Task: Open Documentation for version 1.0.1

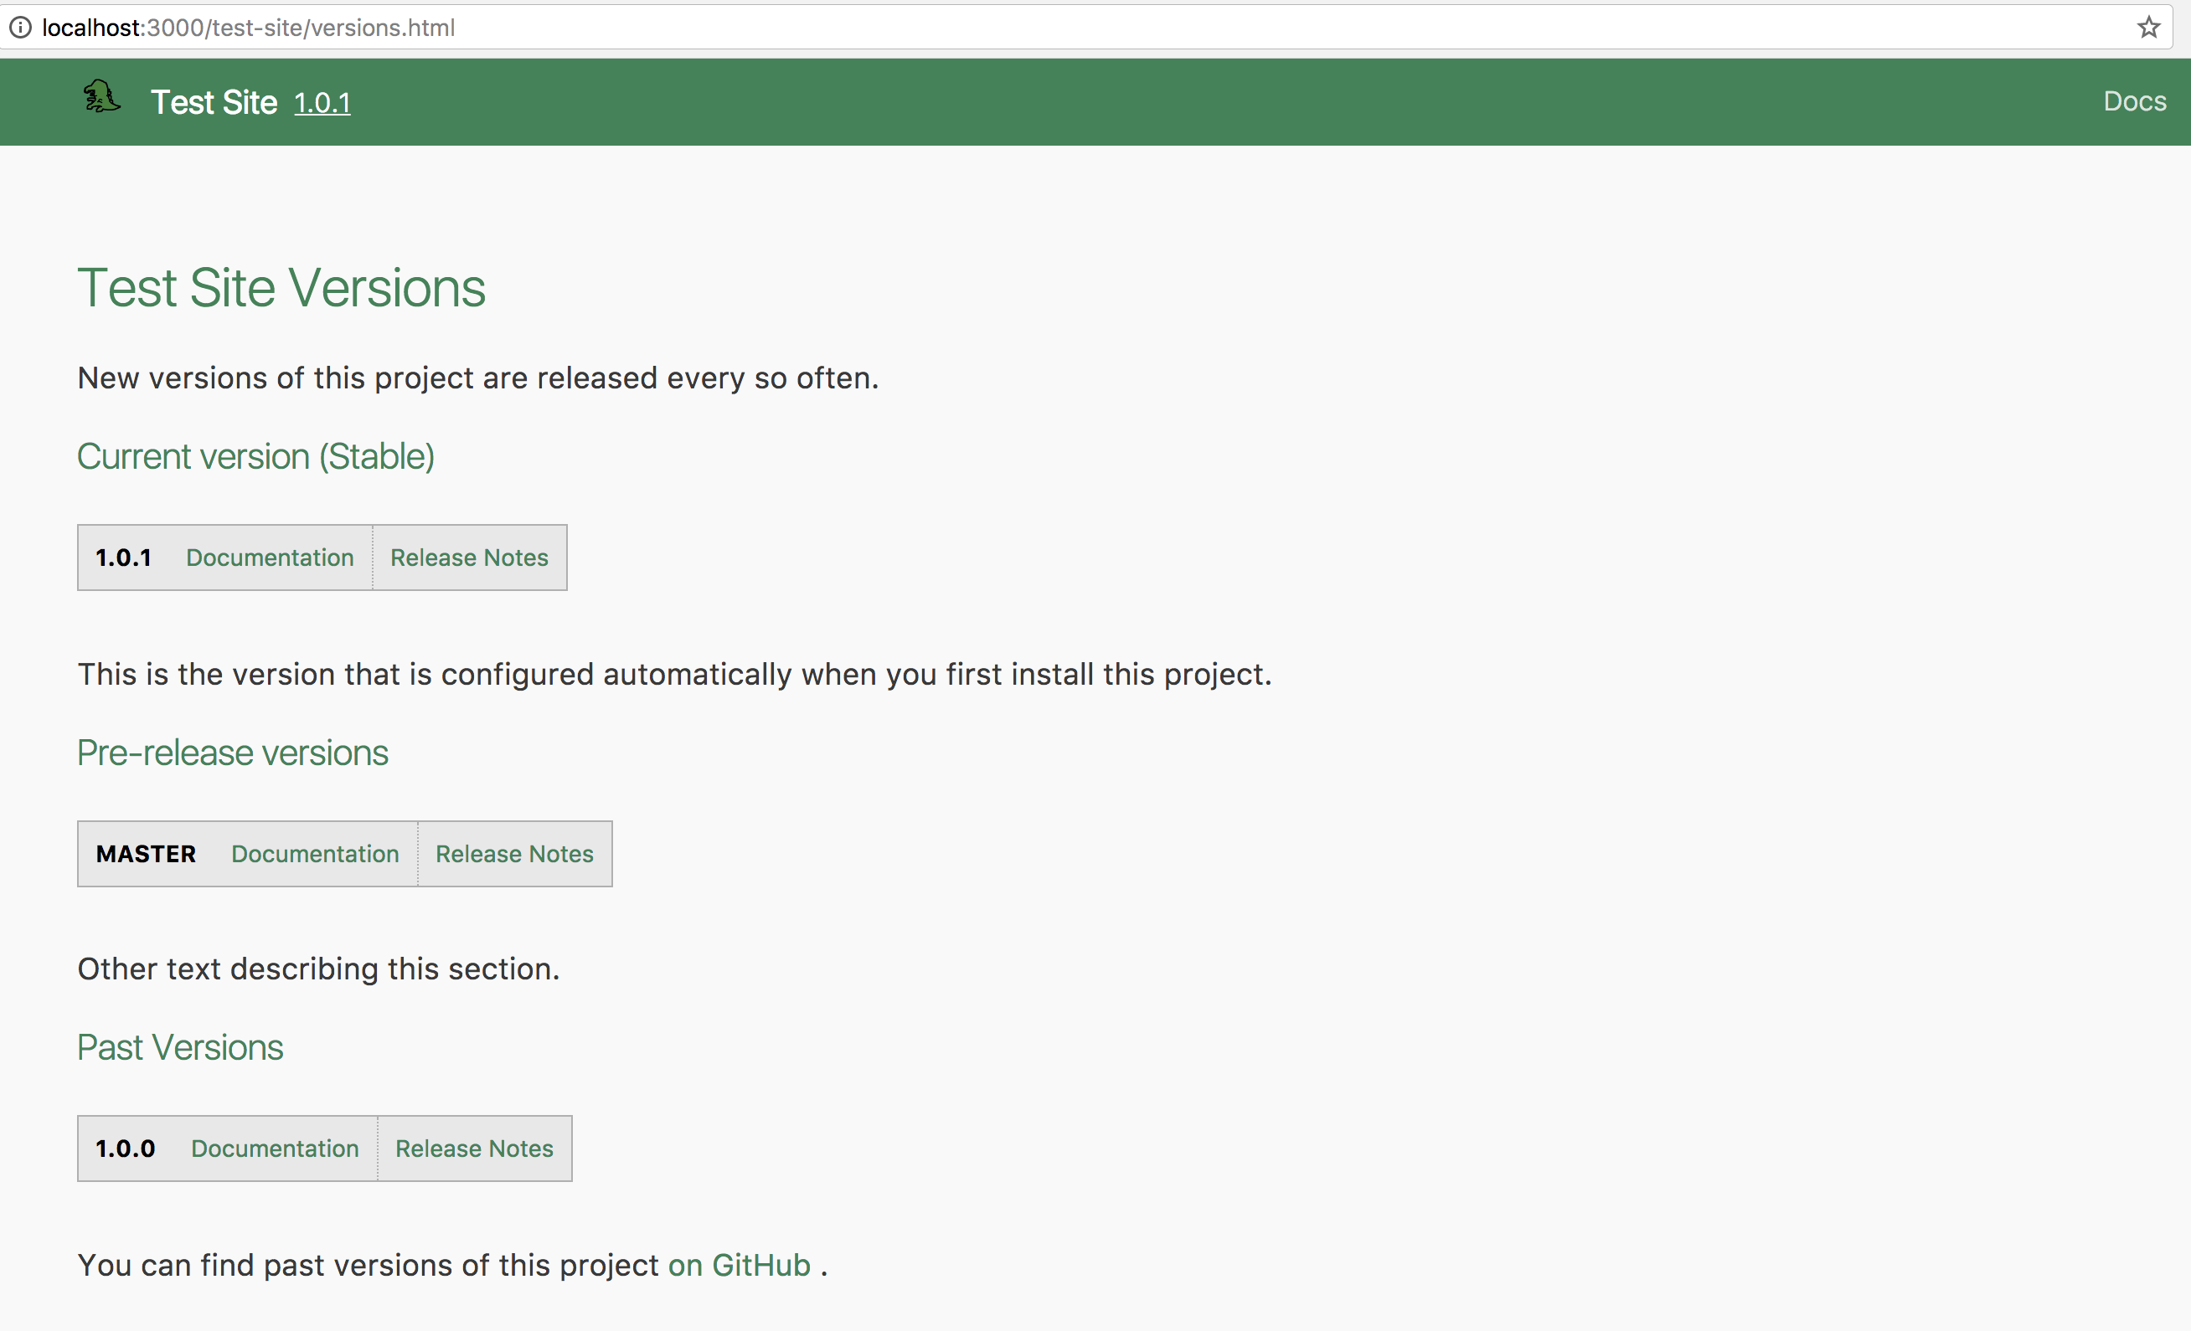Action: click(x=270, y=558)
